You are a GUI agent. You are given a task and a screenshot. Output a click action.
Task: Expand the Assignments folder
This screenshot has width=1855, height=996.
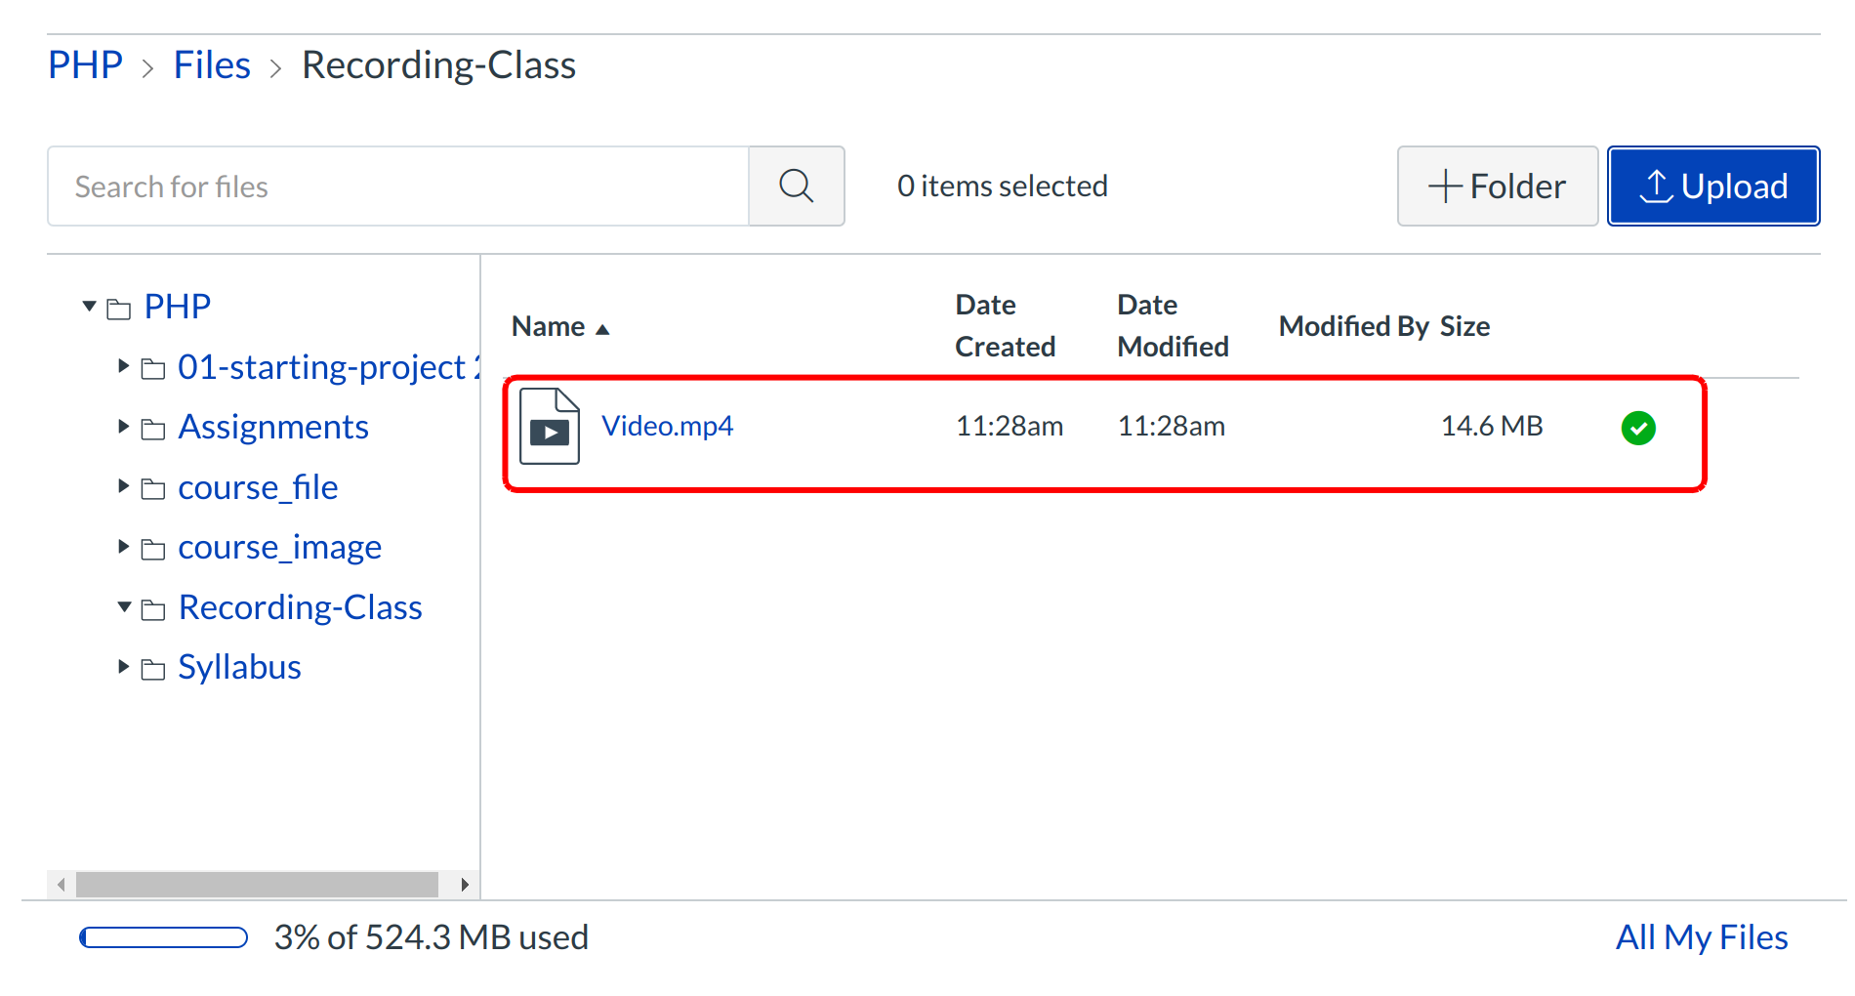coord(122,427)
